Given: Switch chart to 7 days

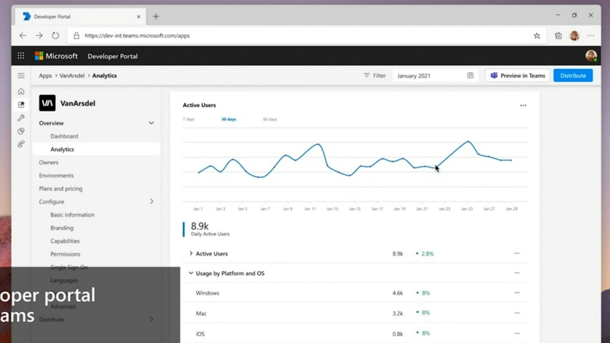Looking at the screenshot, I should coord(189,119).
